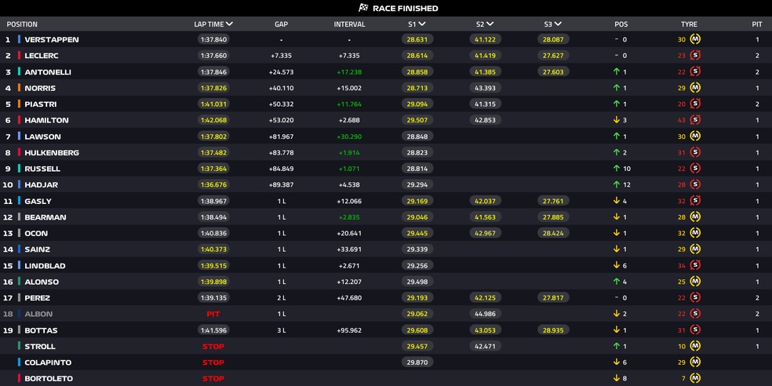
Task: Select the LECLERC driver name
Action: pyautogui.click(x=42, y=56)
